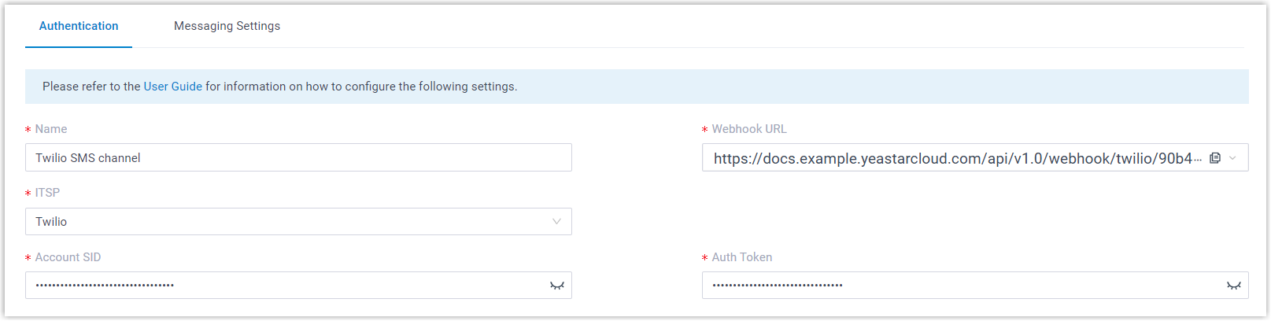Copy the Webhook URL to clipboard

pos(1215,158)
